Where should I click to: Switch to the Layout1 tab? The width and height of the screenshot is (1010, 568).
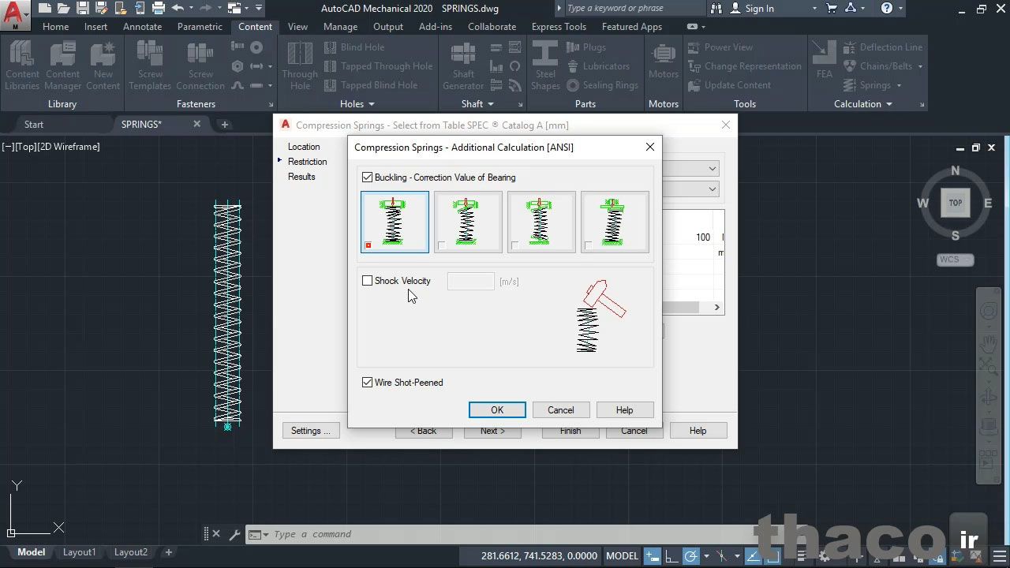79,552
